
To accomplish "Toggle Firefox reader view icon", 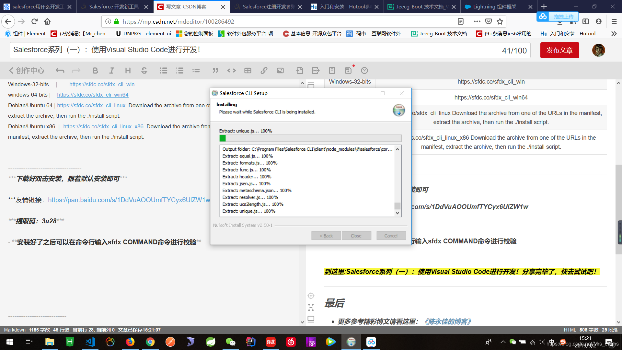I will pyautogui.click(x=460, y=21).
